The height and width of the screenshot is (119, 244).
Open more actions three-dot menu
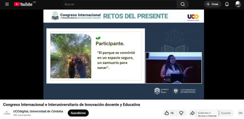pyautogui.click(x=240, y=113)
